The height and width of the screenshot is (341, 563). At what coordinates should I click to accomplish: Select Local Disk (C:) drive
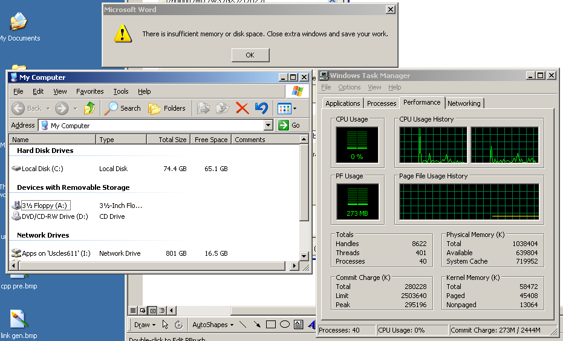point(37,168)
